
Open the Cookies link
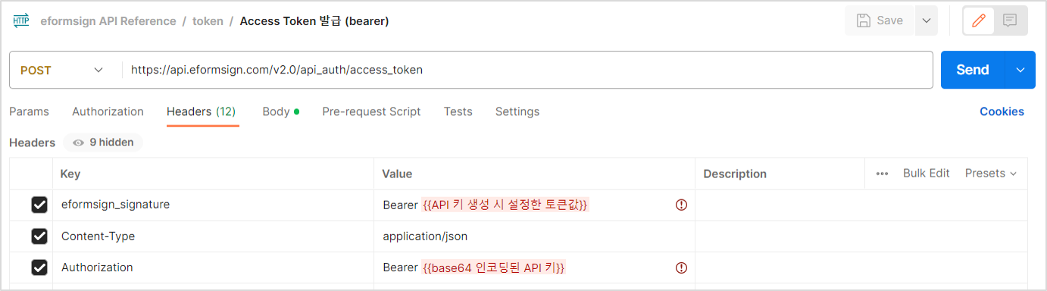[x=1002, y=111]
